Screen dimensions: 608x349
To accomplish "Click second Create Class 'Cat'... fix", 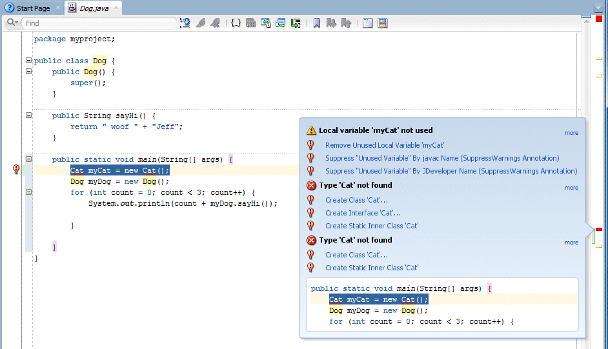I will point(356,255).
